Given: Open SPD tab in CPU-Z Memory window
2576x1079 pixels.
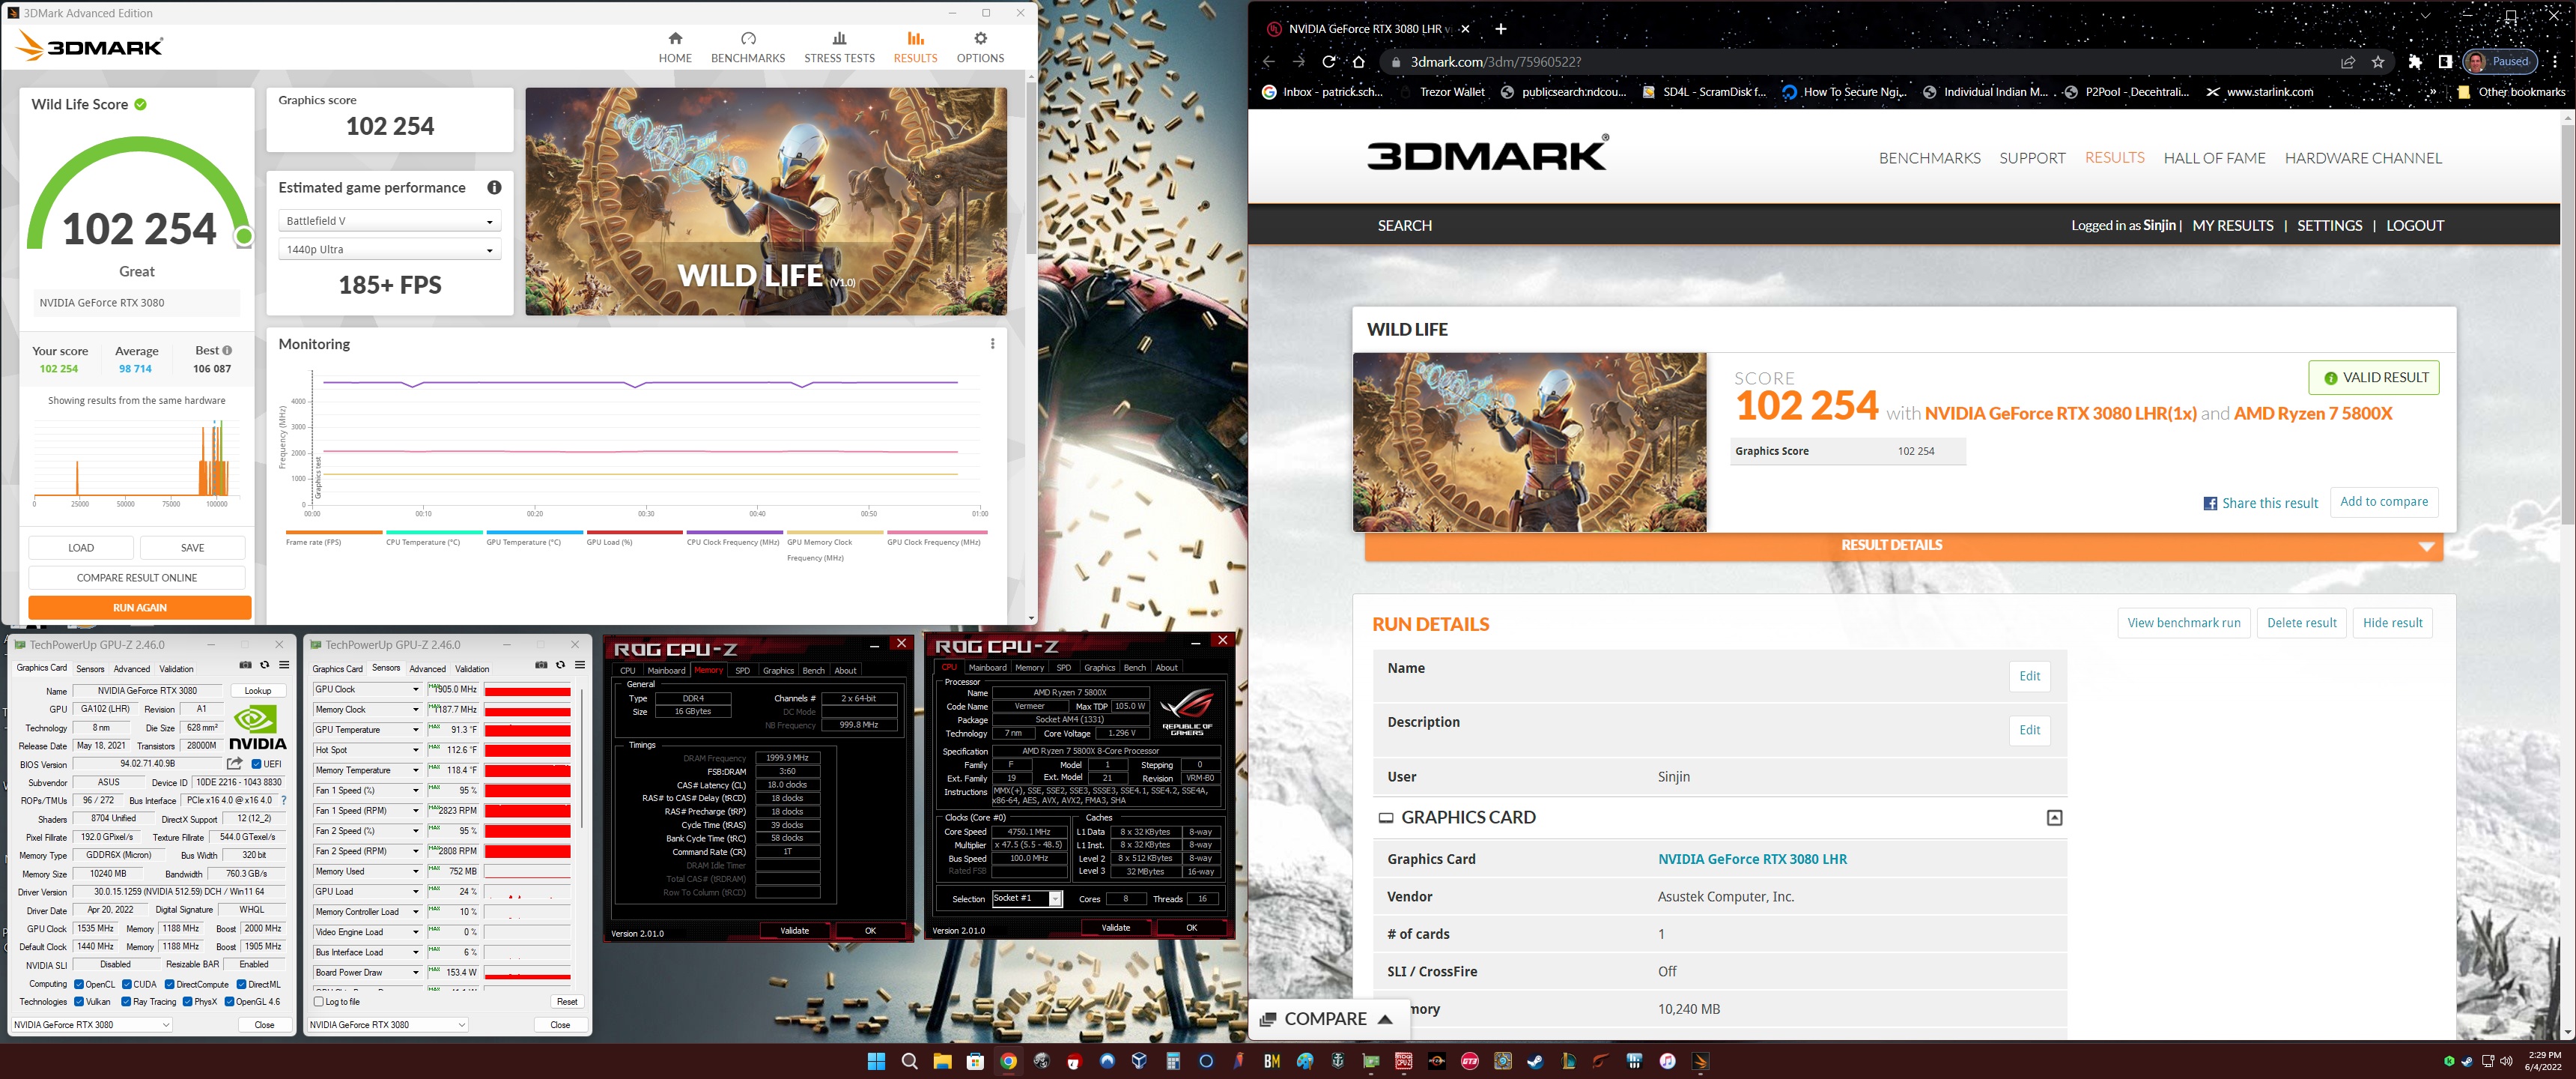Looking at the screenshot, I should tap(742, 671).
